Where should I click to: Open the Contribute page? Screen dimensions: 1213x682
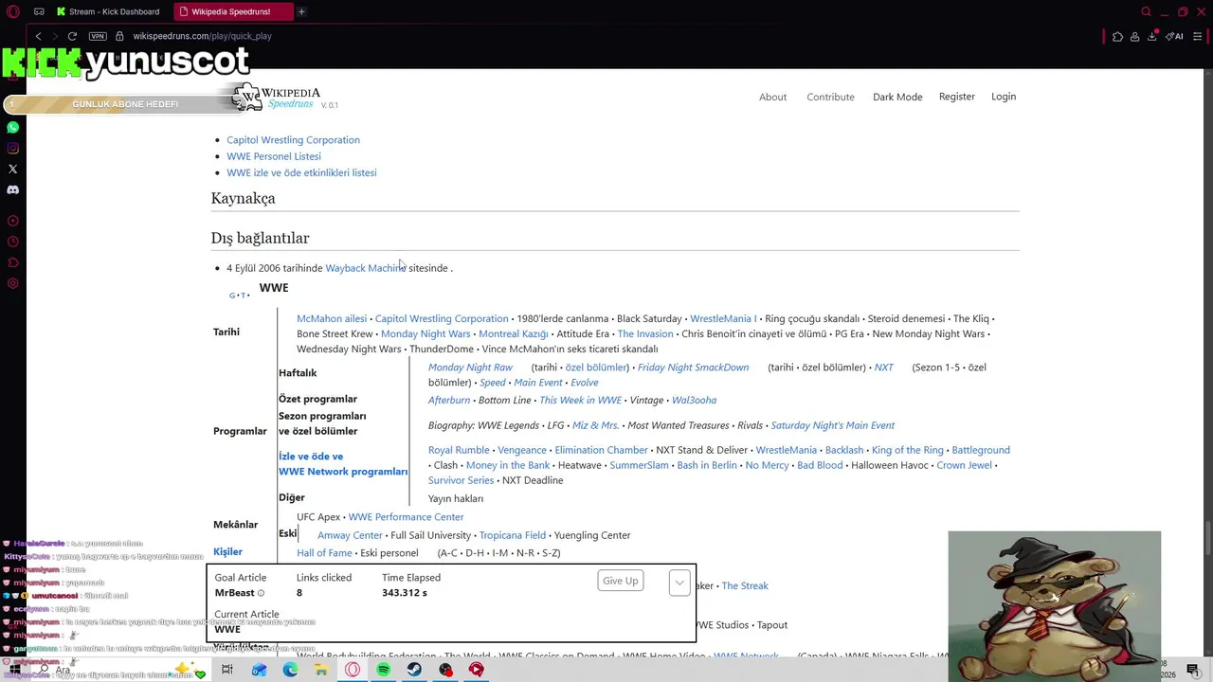pyautogui.click(x=830, y=97)
